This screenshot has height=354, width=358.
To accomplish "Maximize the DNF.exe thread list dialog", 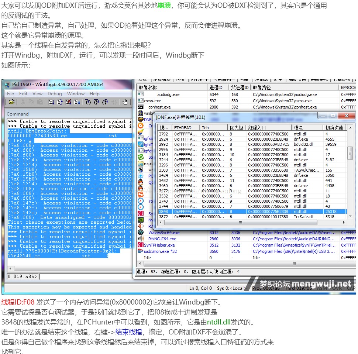I will click(333, 116).
